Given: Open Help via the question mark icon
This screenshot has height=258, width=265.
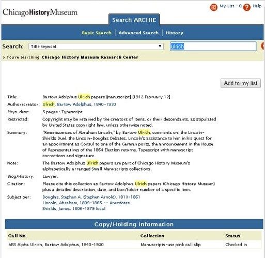Looking at the screenshot, I should [x=246, y=7].
